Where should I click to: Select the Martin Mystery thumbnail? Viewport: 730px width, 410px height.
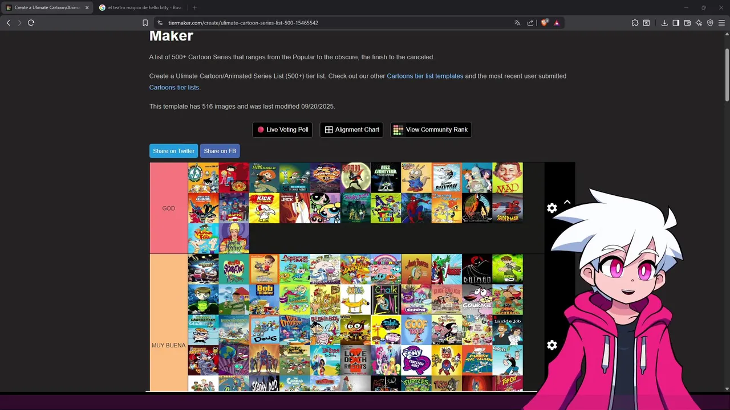(234, 238)
